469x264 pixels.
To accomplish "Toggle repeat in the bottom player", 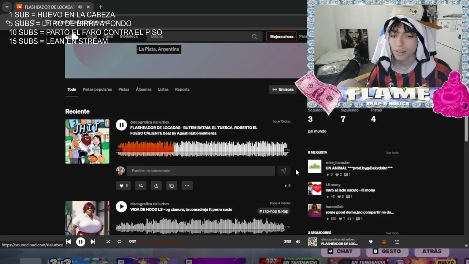I will pyautogui.click(x=119, y=242).
